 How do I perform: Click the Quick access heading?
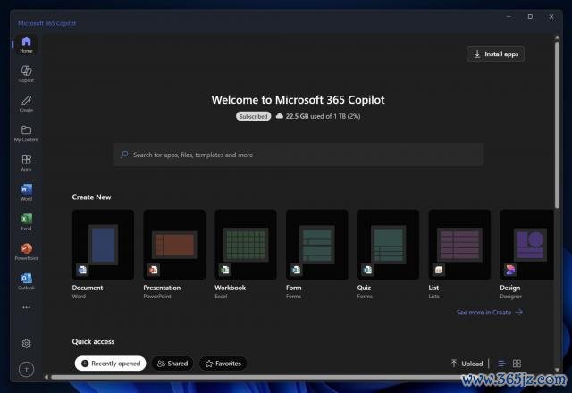tap(93, 341)
